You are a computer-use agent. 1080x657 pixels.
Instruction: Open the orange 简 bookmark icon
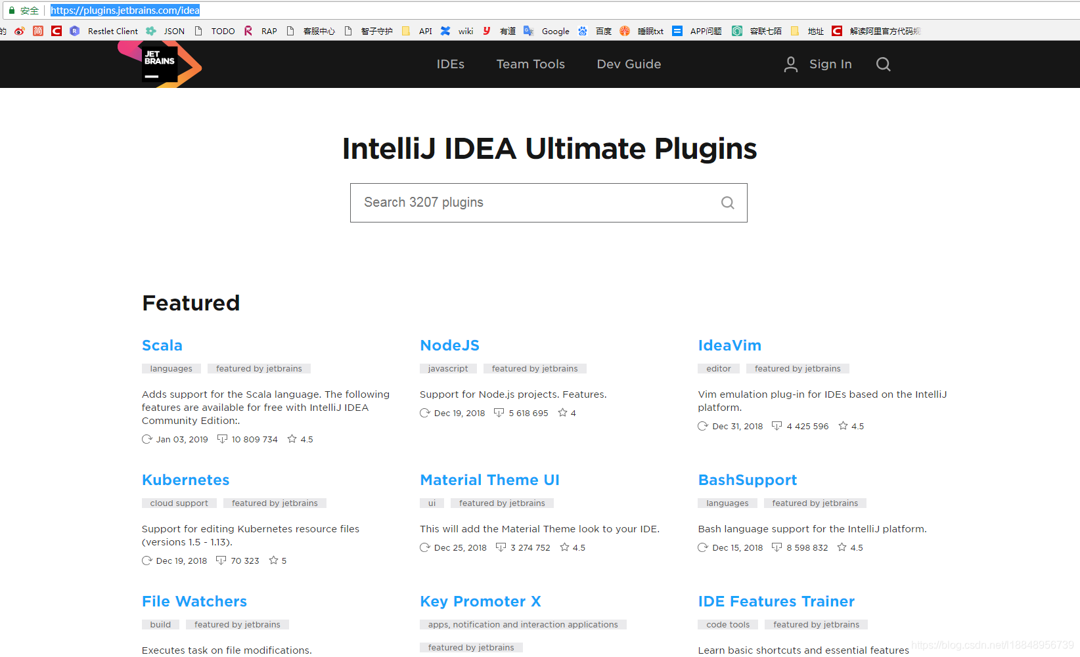point(38,31)
